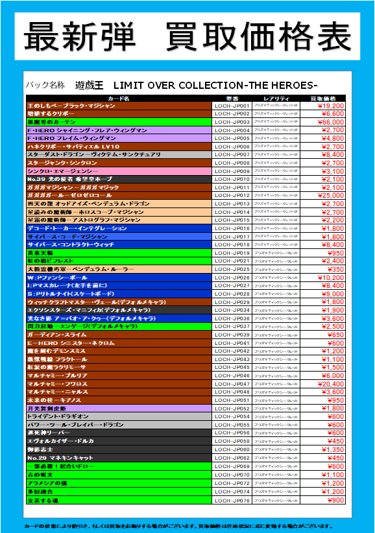Click price ¥9,000
Screen dimensions: 375x533
coord(332,294)
